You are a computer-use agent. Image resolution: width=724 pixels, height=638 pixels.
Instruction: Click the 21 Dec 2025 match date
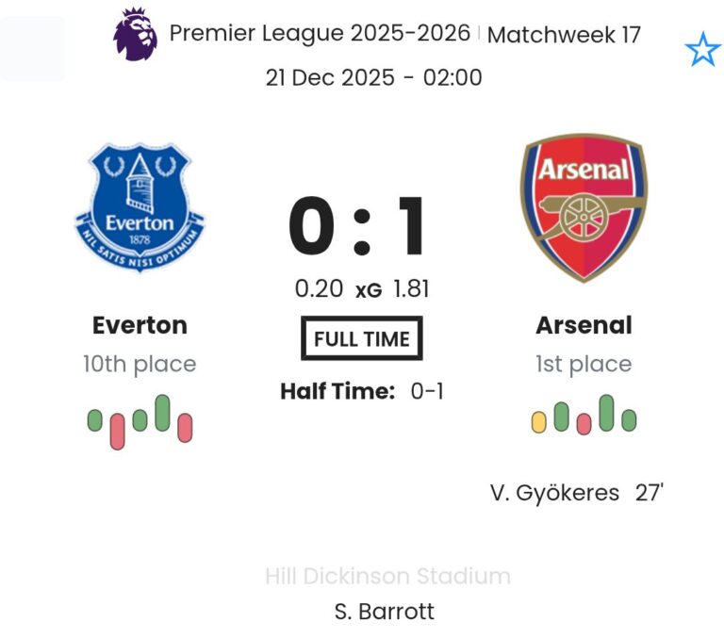click(330, 77)
